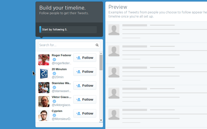Open Stanislas Wawrinka's avatar photo

point(44,87)
